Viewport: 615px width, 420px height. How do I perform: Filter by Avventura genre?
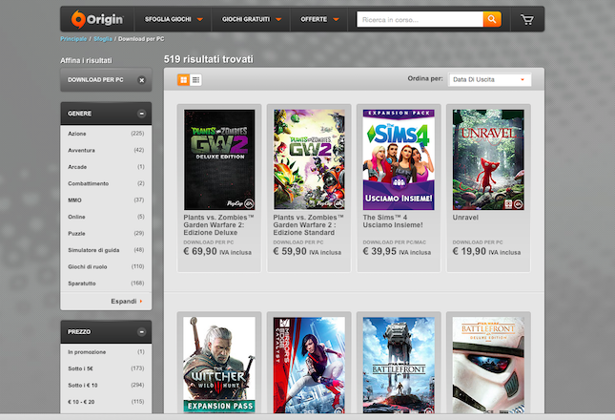(106, 150)
